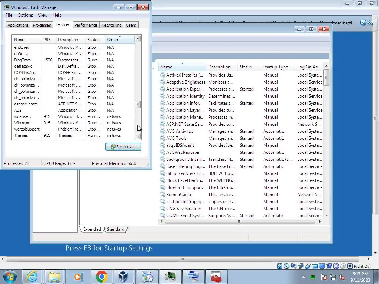Select the BranchCache service row

pos(241,195)
